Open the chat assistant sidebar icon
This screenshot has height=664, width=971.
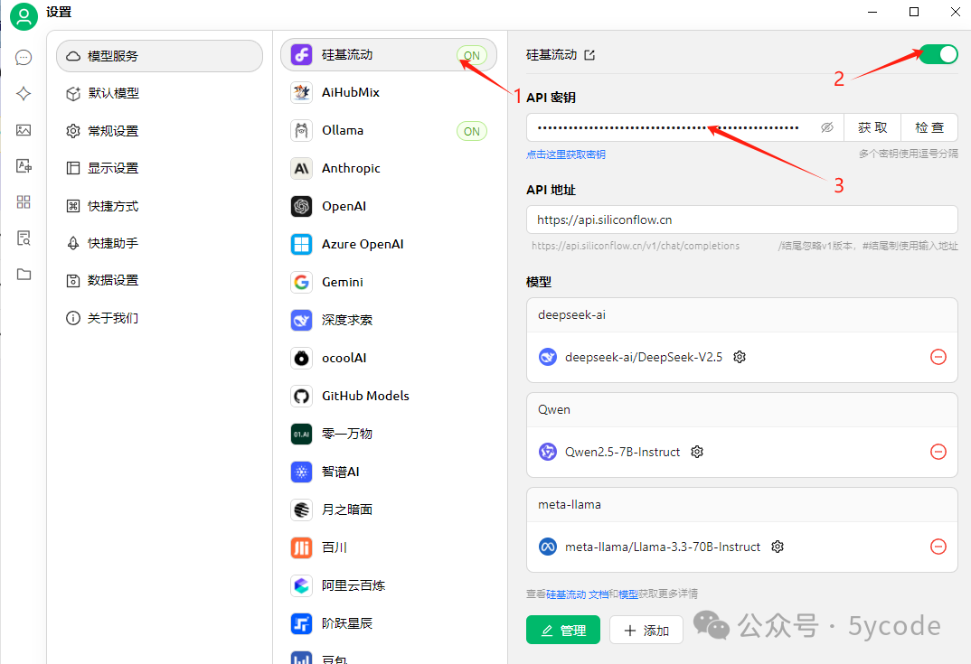coord(24,58)
